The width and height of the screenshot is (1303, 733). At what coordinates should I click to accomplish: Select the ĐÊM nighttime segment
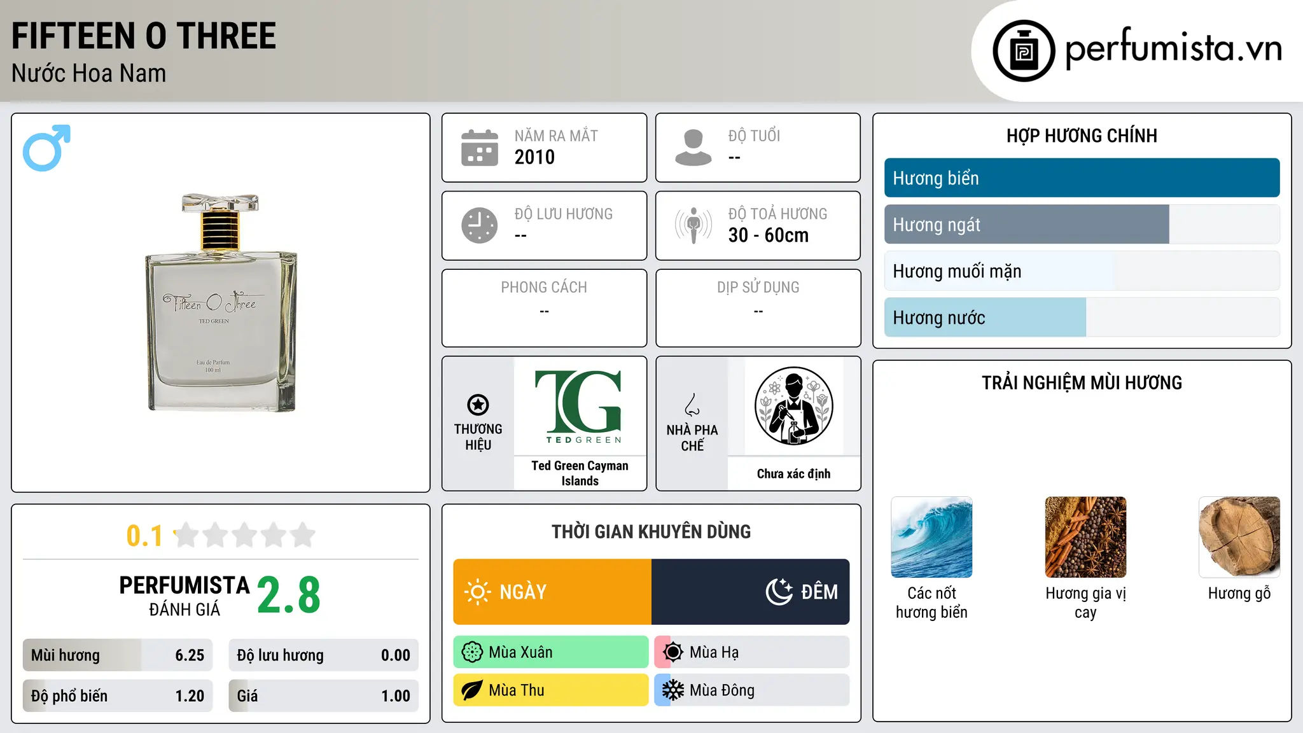[x=751, y=592]
